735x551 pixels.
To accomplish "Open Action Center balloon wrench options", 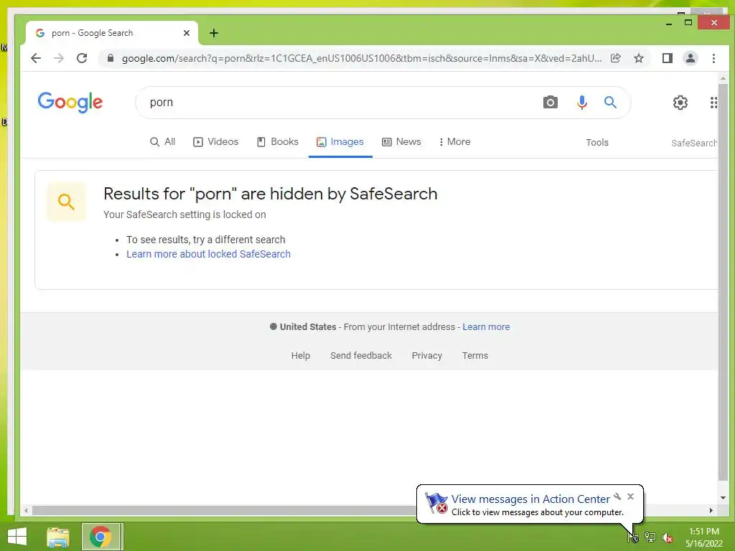I will pos(617,496).
